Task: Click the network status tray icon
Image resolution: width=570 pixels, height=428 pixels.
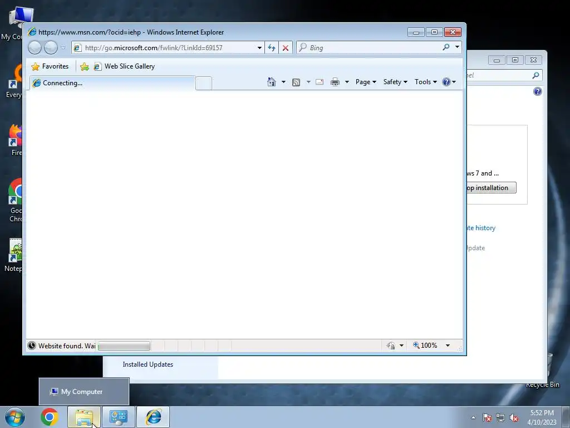Action: pos(500,417)
